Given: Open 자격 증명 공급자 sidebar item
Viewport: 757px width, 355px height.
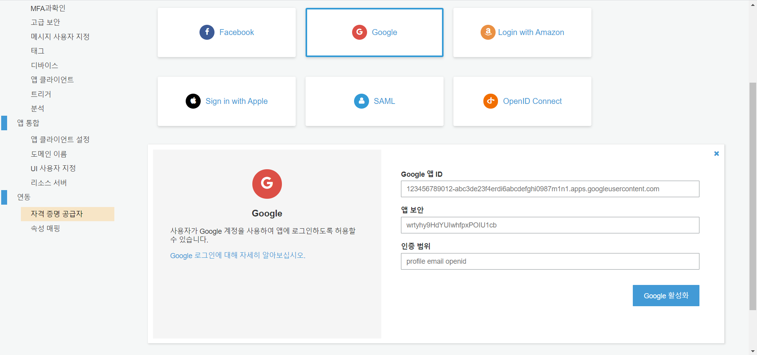Looking at the screenshot, I should (67, 214).
